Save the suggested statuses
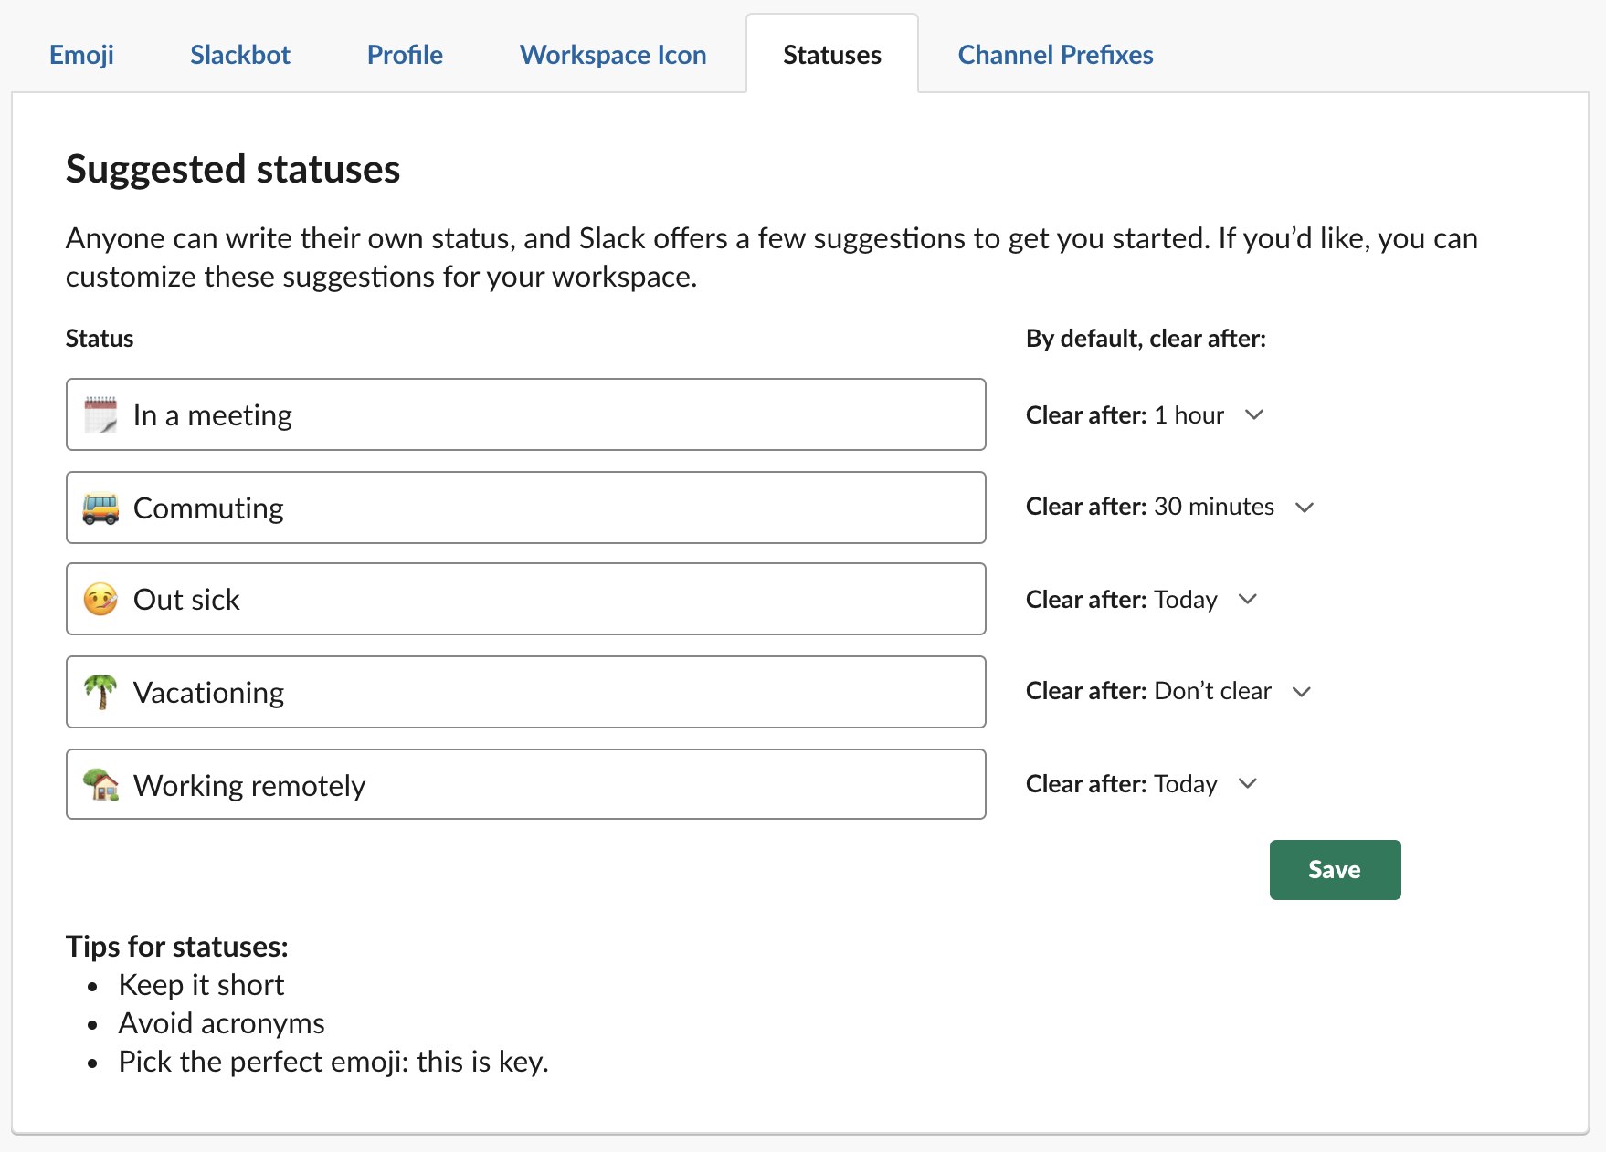This screenshot has width=1606, height=1152. [x=1335, y=870]
